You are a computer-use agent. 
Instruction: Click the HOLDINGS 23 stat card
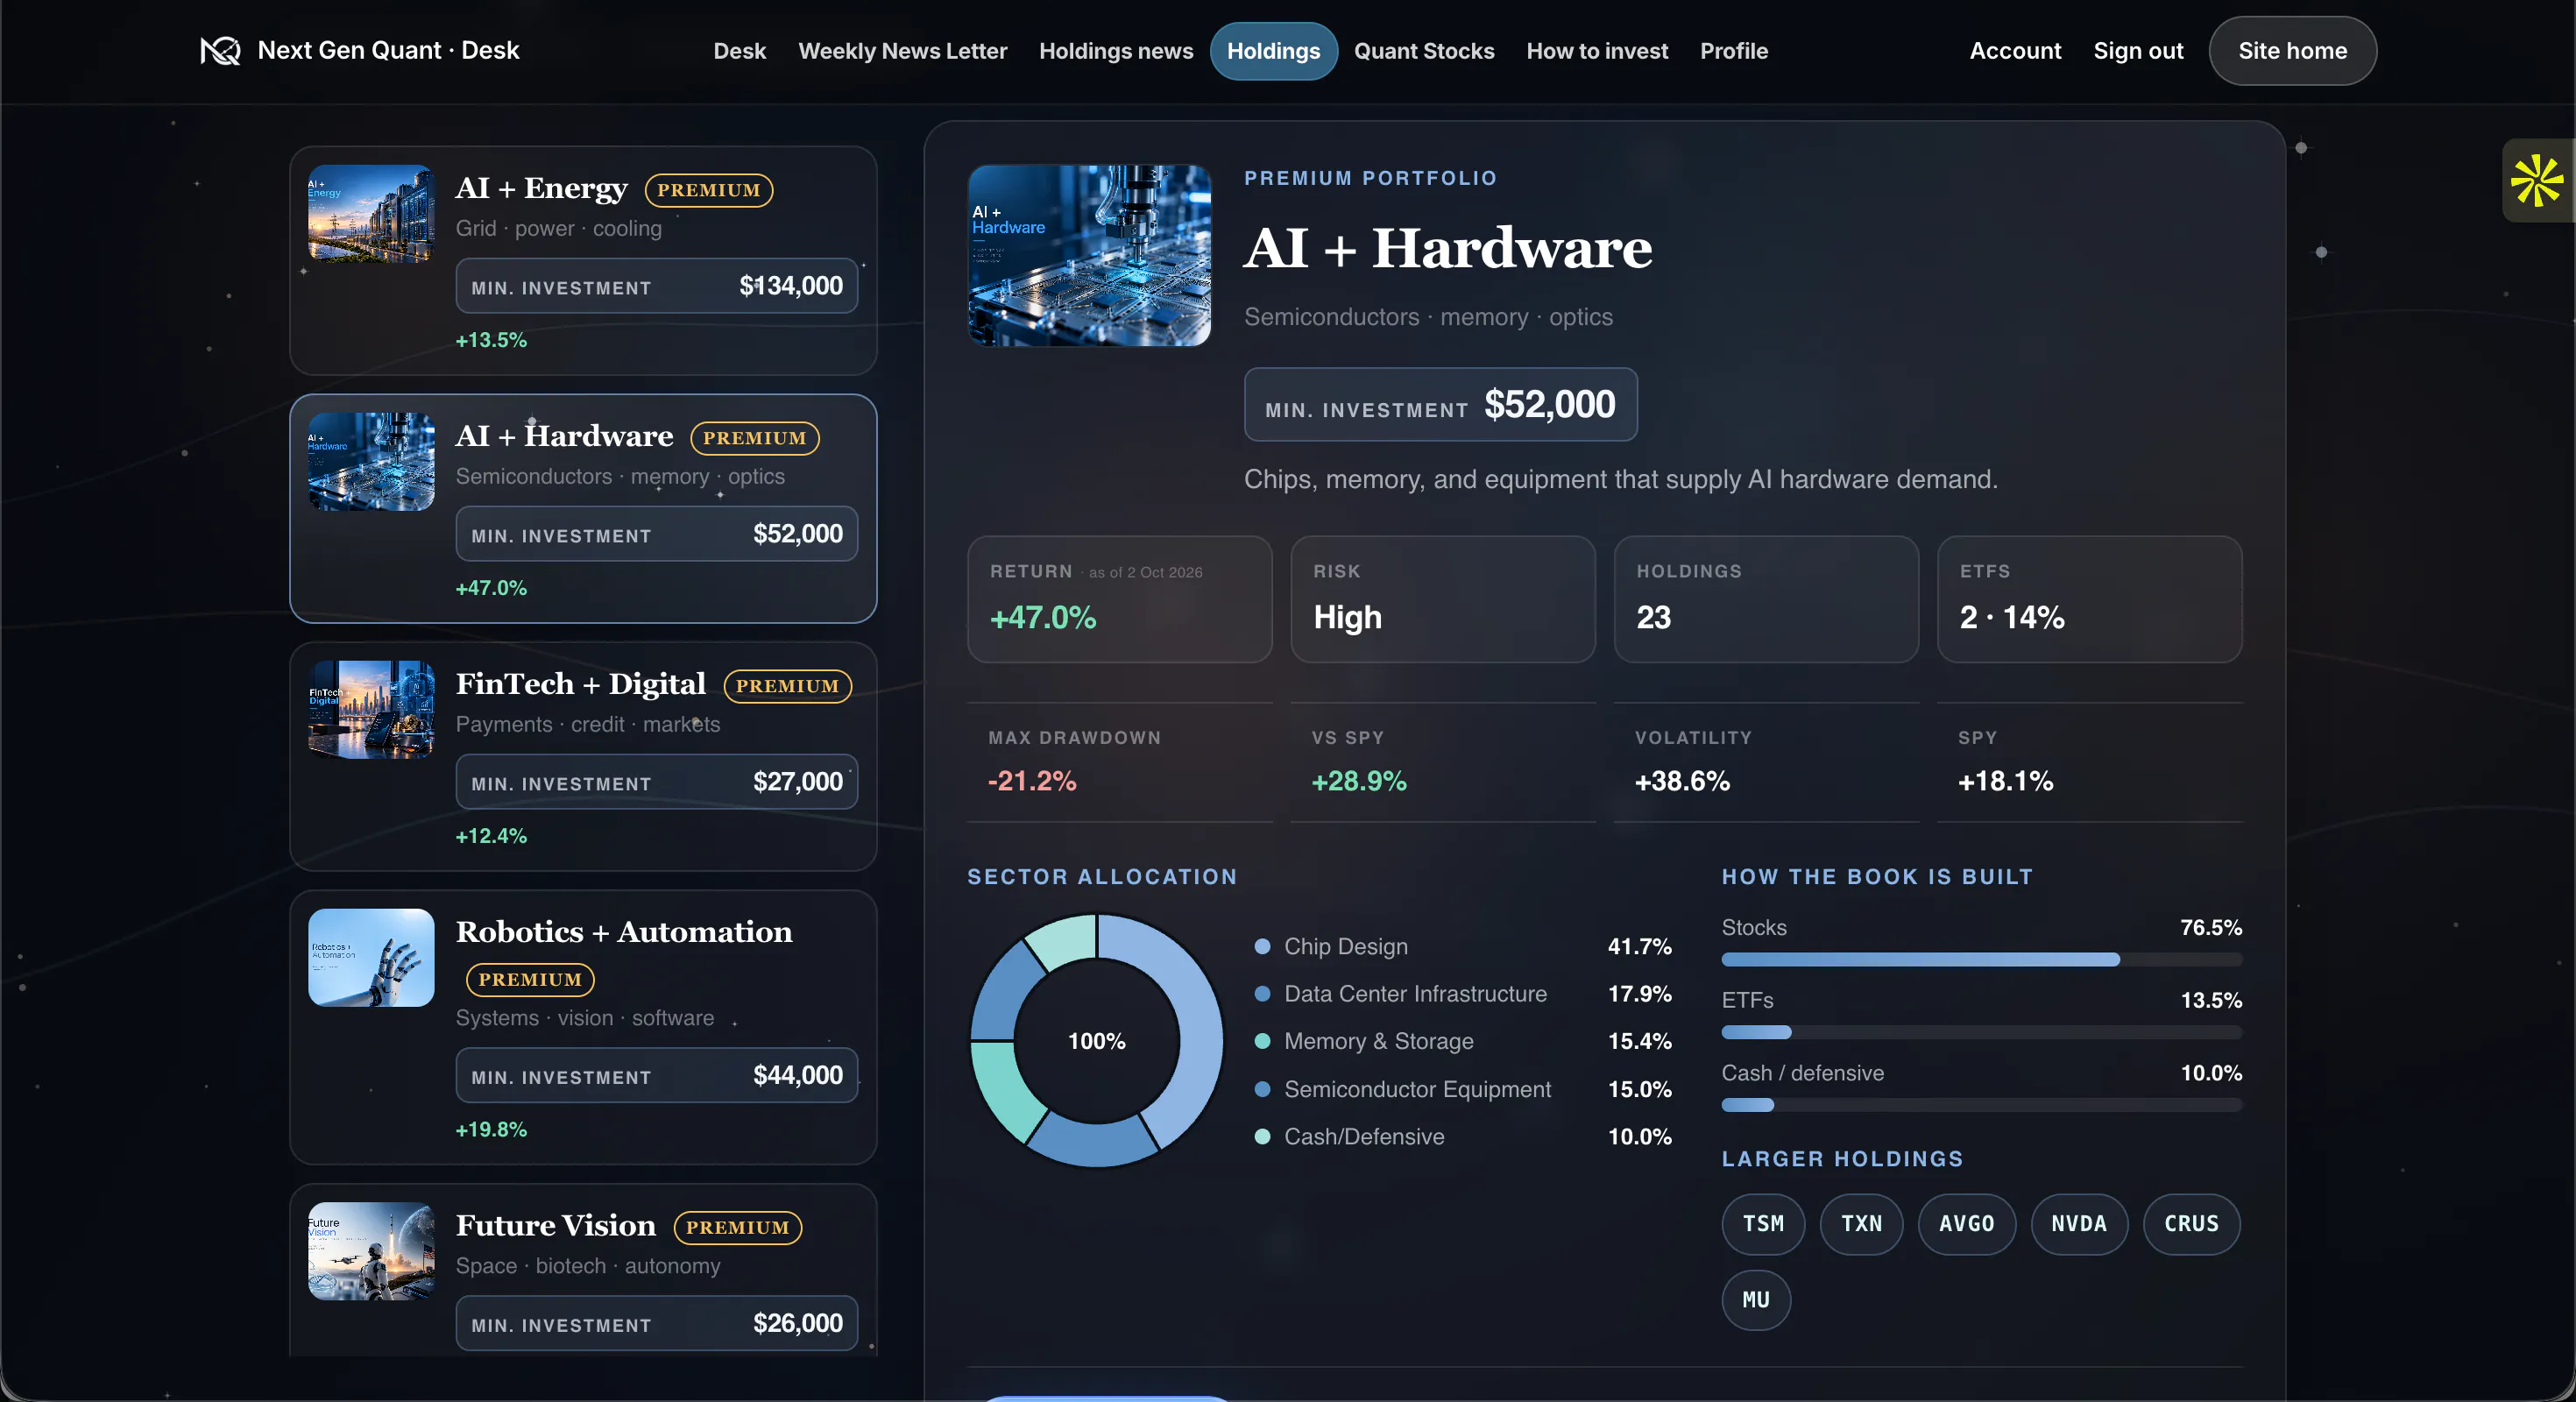(x=1766, y=599)
